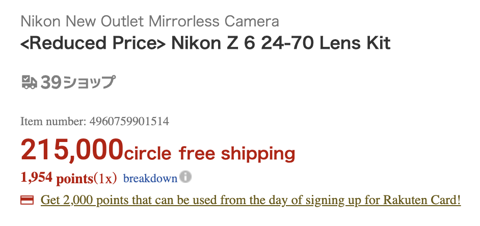480x226 pixels.
Task: Click the word "points" after 1,954
Action: point(74,179)
